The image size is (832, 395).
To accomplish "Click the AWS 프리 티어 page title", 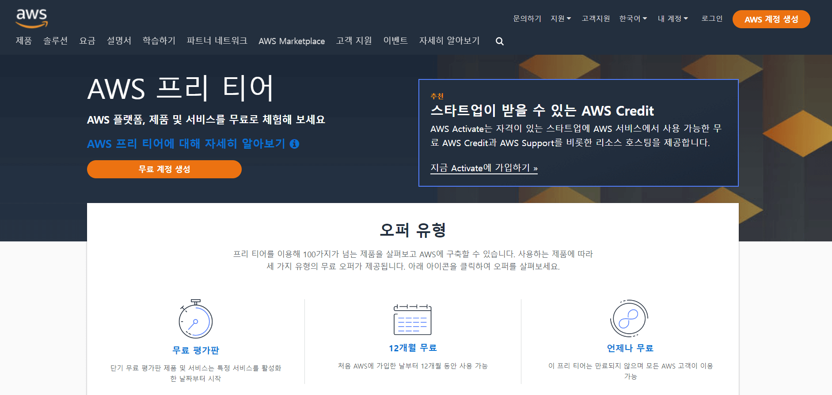I will click(181, 88).
